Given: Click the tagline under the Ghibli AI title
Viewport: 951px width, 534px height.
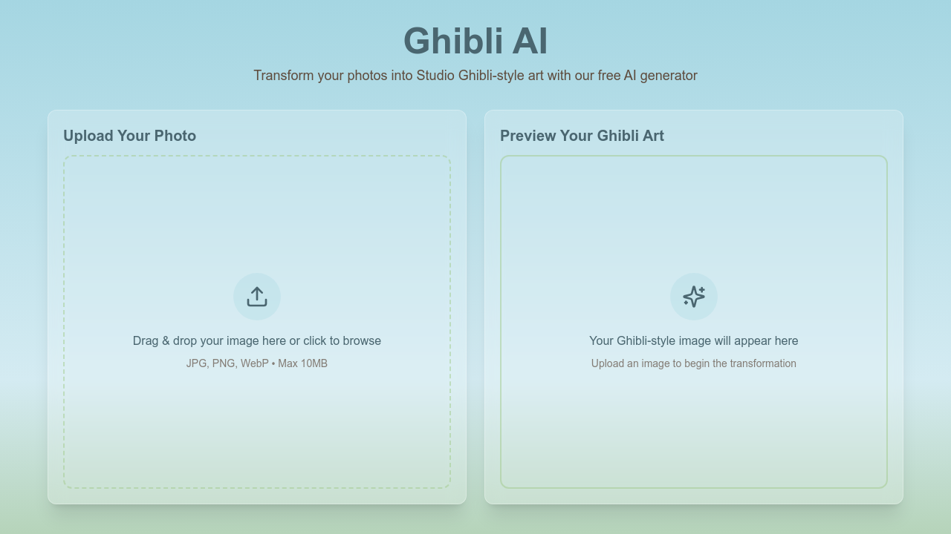Looking at the screenshot, I should pyautogui.click(x=475, y=75).
